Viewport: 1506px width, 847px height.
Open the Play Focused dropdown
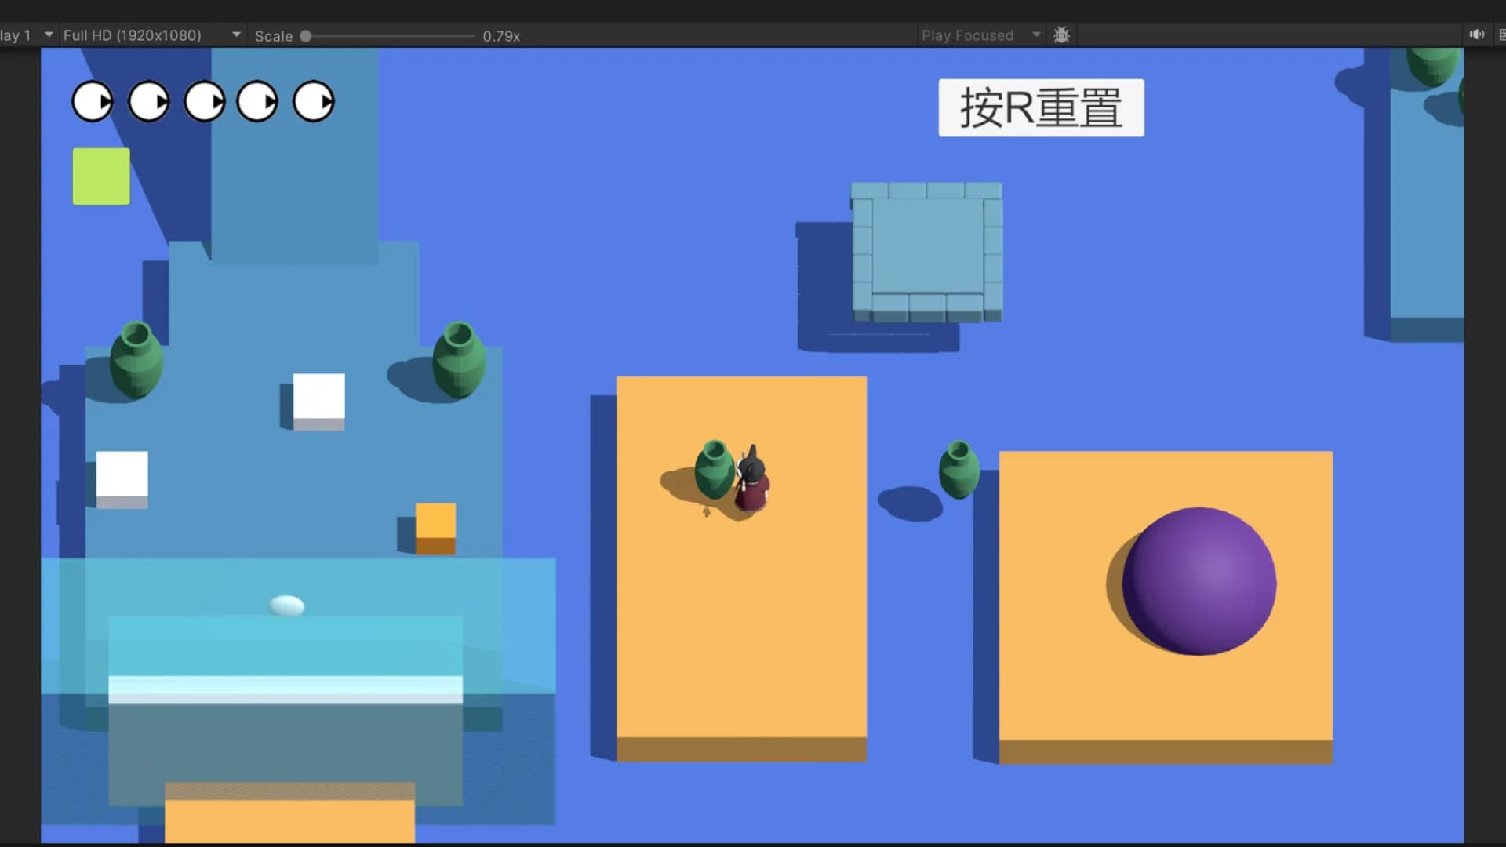980,35
